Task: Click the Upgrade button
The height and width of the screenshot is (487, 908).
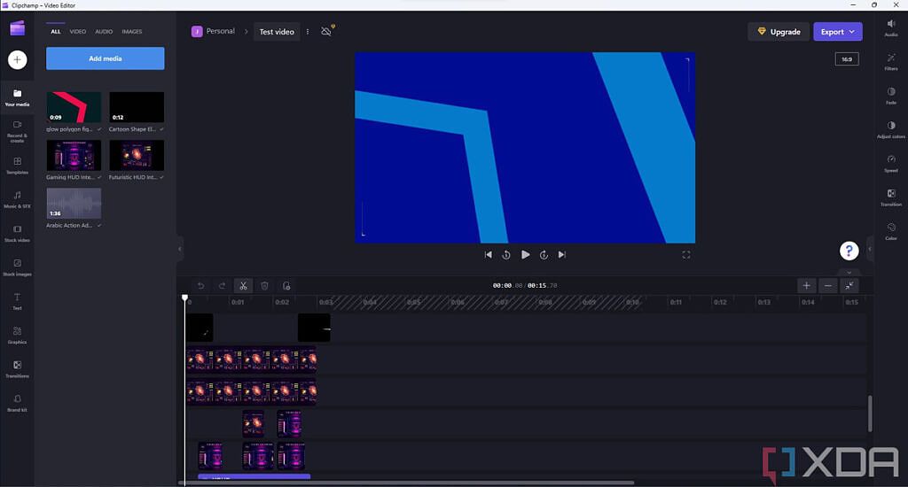Action: click(778, 32)
